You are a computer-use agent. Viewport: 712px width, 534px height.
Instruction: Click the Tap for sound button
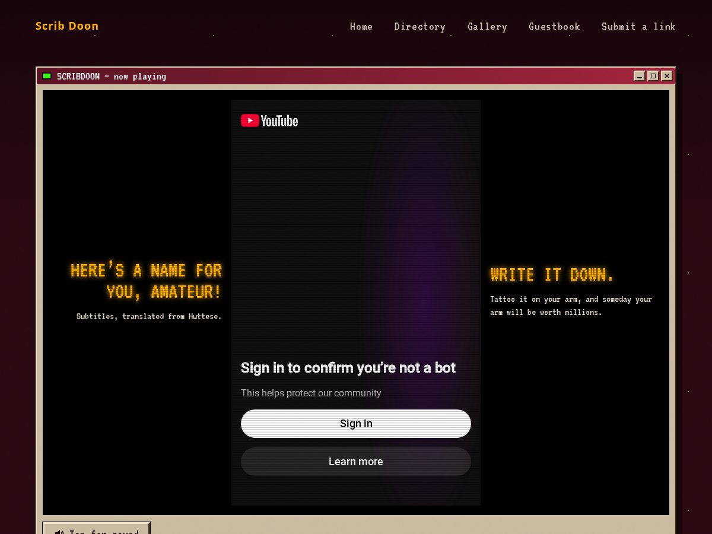97,528
